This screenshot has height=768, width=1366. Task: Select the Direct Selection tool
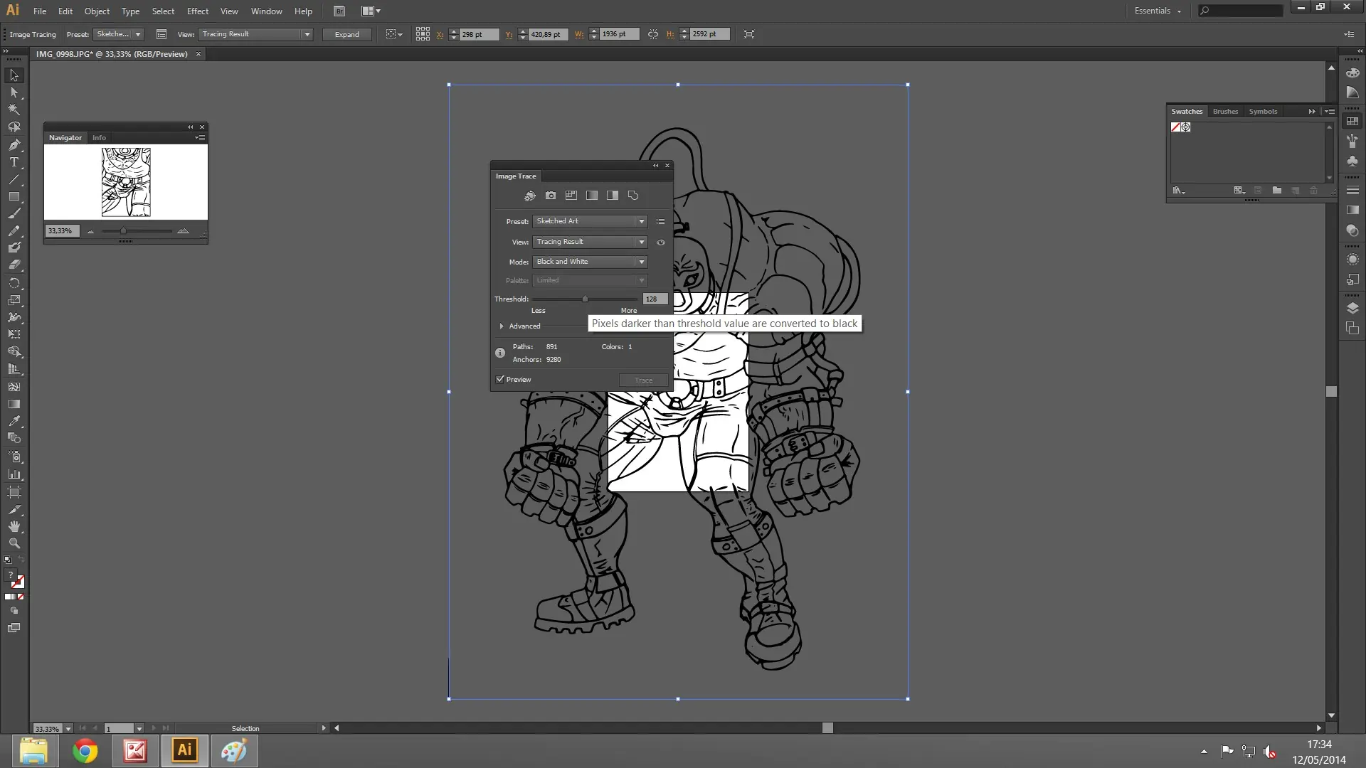tap(14, 92)
